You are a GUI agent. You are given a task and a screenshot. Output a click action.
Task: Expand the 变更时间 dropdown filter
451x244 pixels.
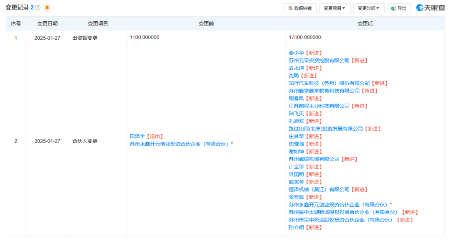coord(369,8)
